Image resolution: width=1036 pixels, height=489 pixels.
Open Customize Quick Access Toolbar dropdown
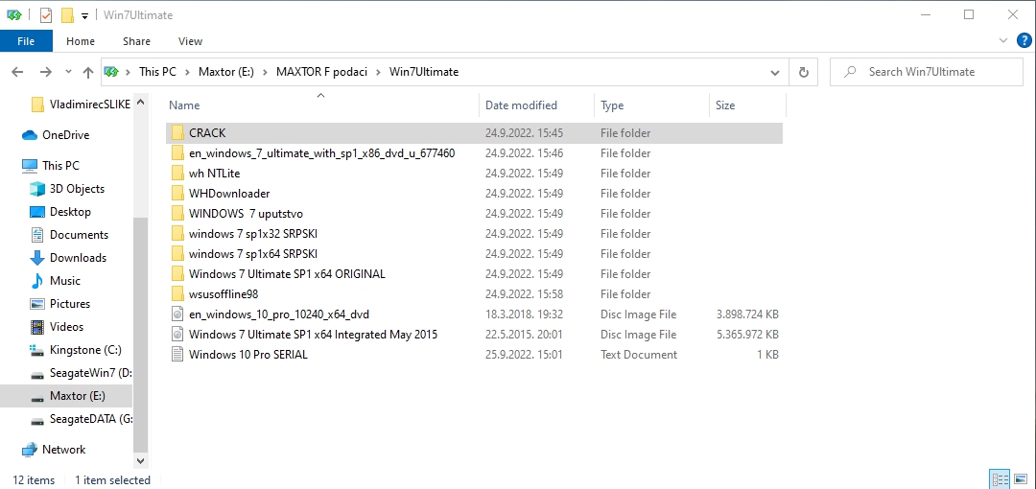tap(84, 15)
